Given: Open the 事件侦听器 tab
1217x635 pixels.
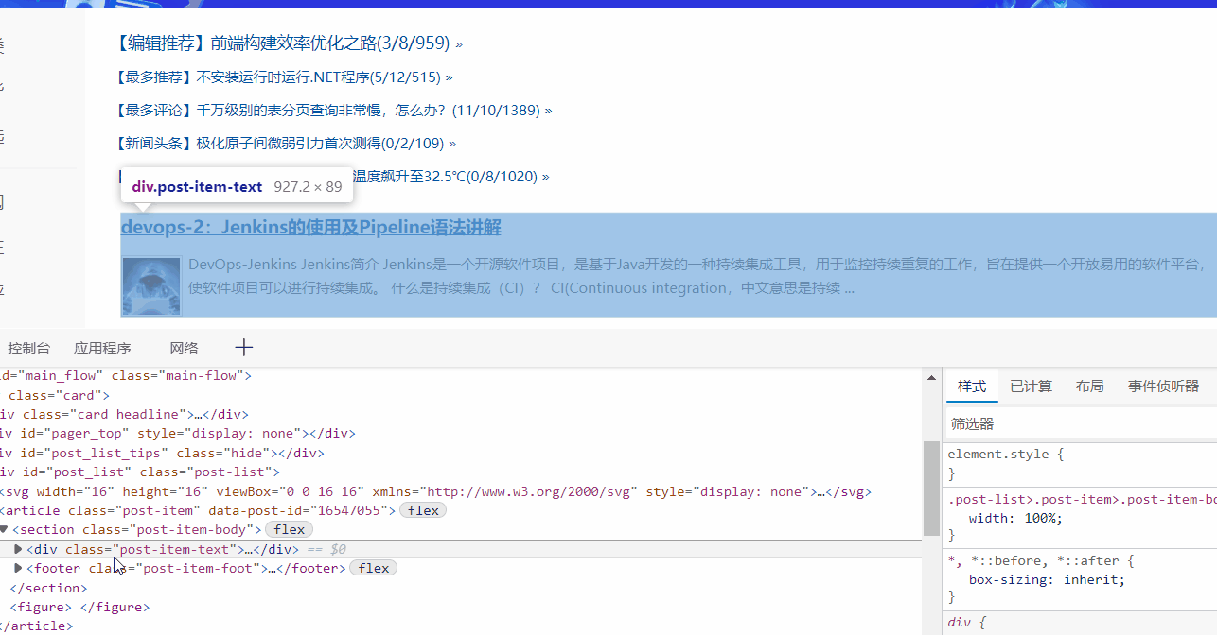Looking at the screenshot, I should pyautogui.click(x=1163, y=386).
